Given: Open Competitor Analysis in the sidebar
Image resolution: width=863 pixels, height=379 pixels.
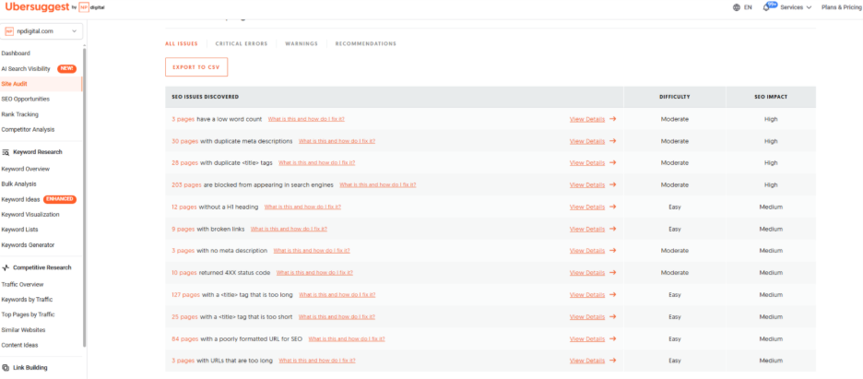Looking at the screenshot, I should click(x=28, y=129).
